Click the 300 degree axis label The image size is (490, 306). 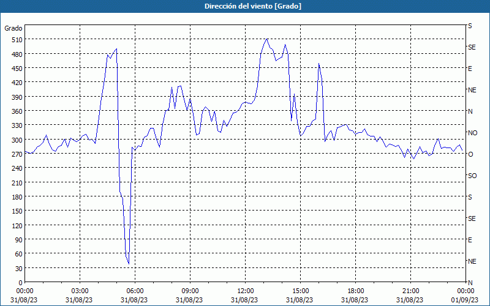pyautogui.click(x=17, y=140)
